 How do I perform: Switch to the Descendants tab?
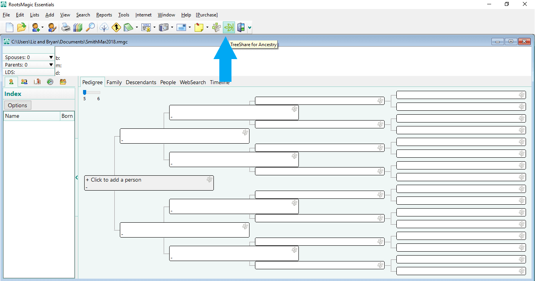coord(141,82)
